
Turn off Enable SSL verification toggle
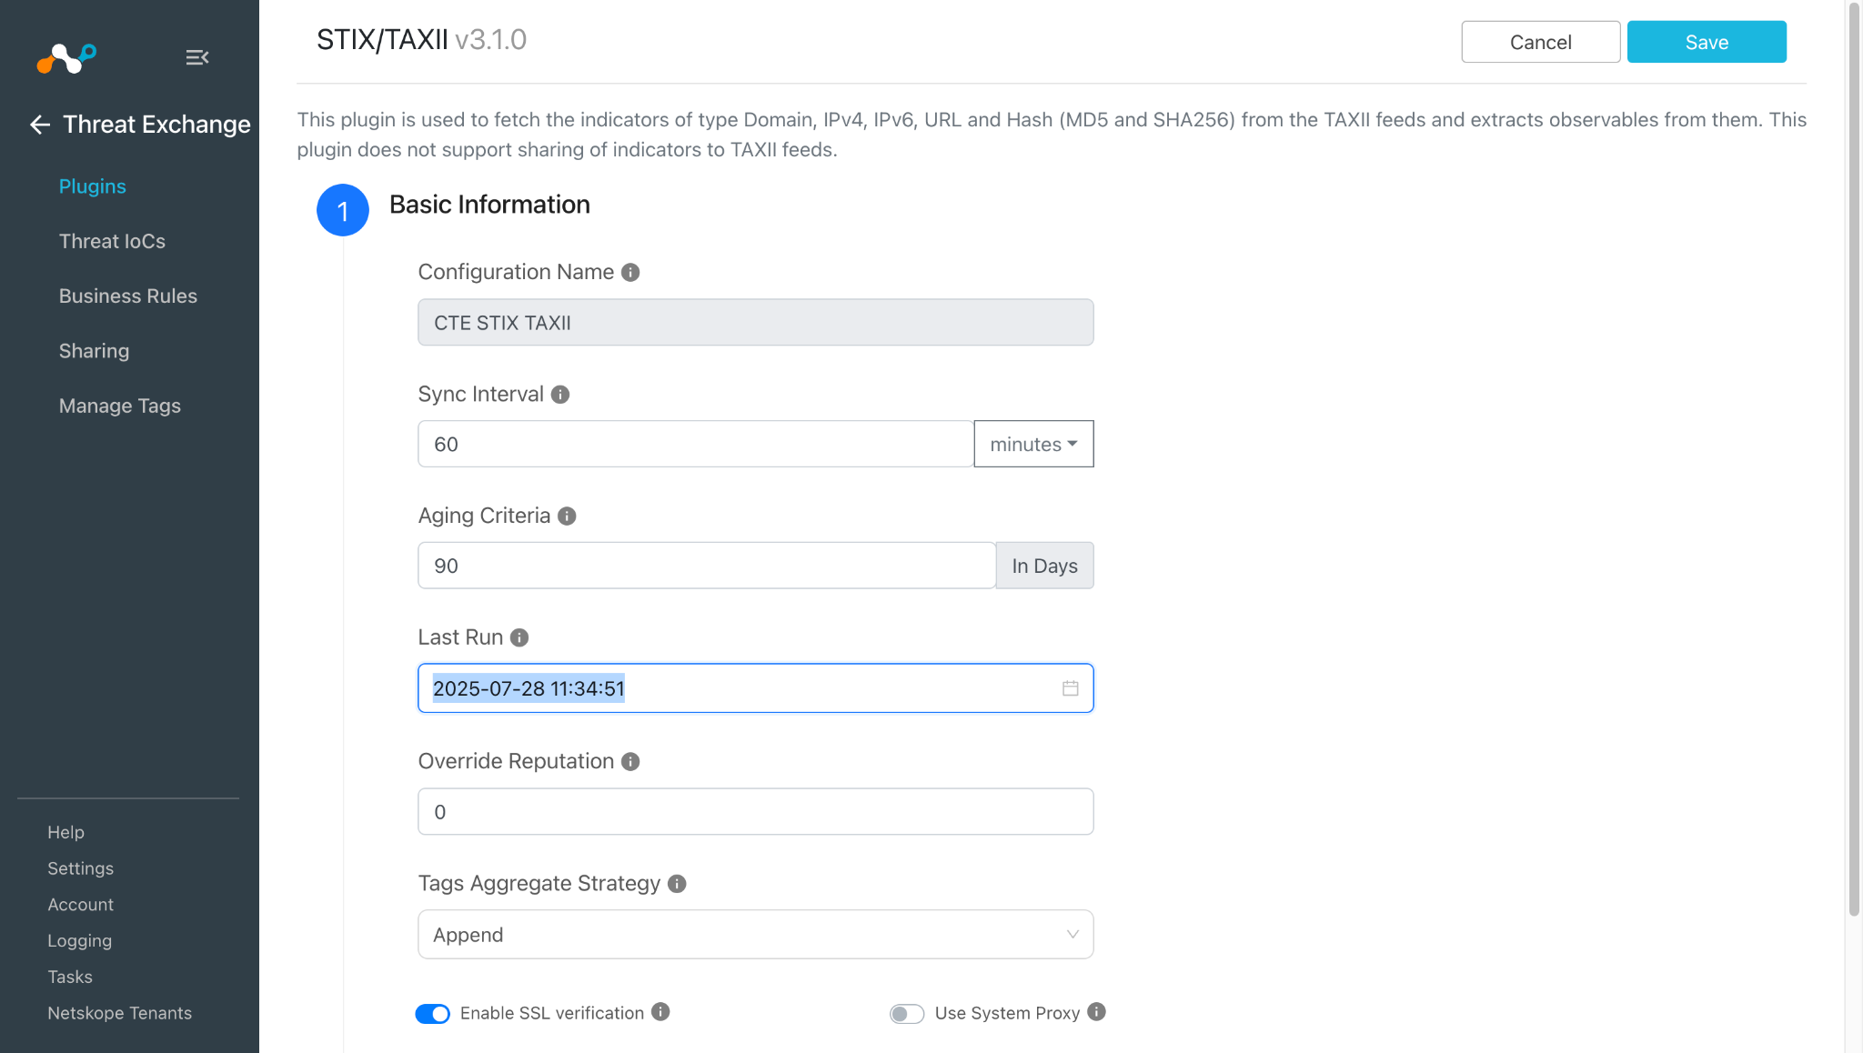pos(433,1013)
